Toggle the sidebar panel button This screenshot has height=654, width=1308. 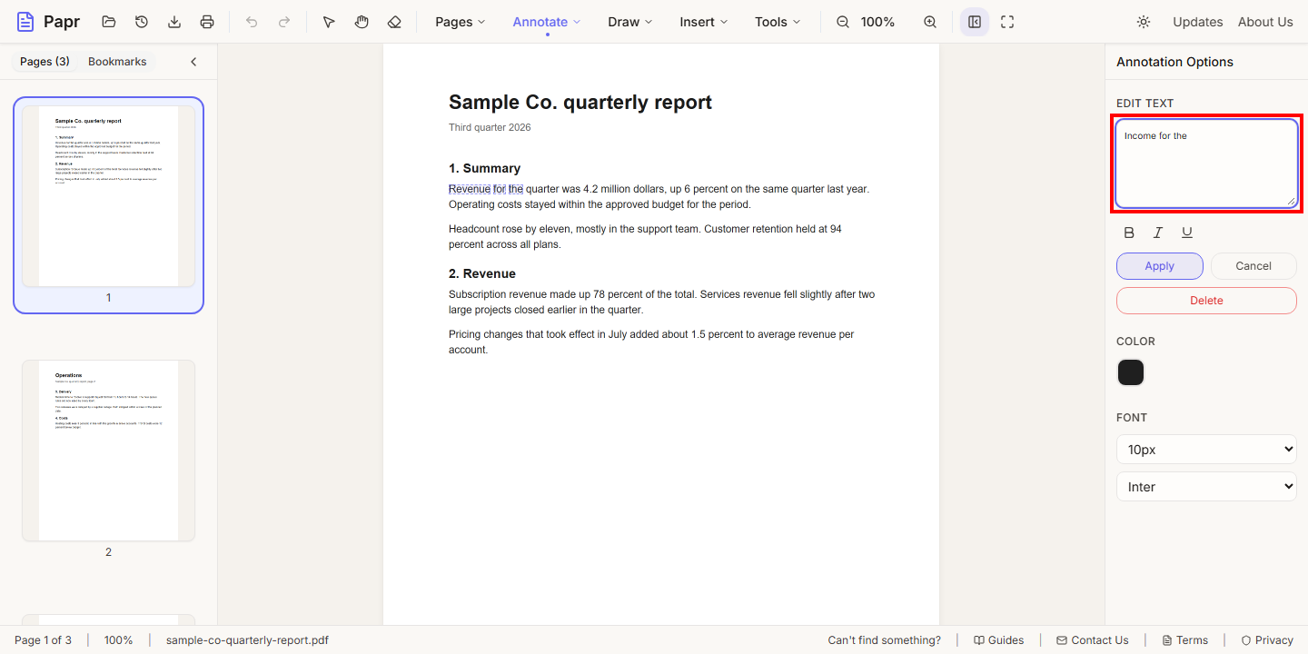[x=975, y=22]
